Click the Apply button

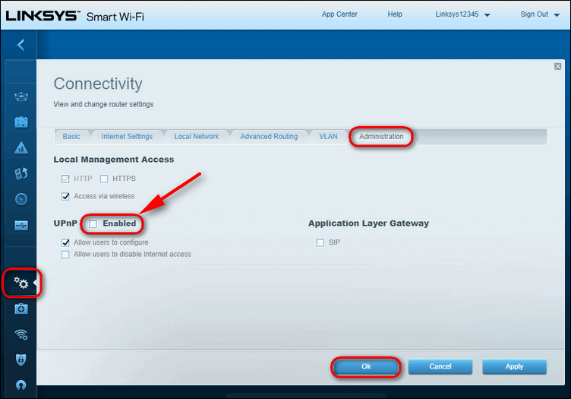coord(514,366)
